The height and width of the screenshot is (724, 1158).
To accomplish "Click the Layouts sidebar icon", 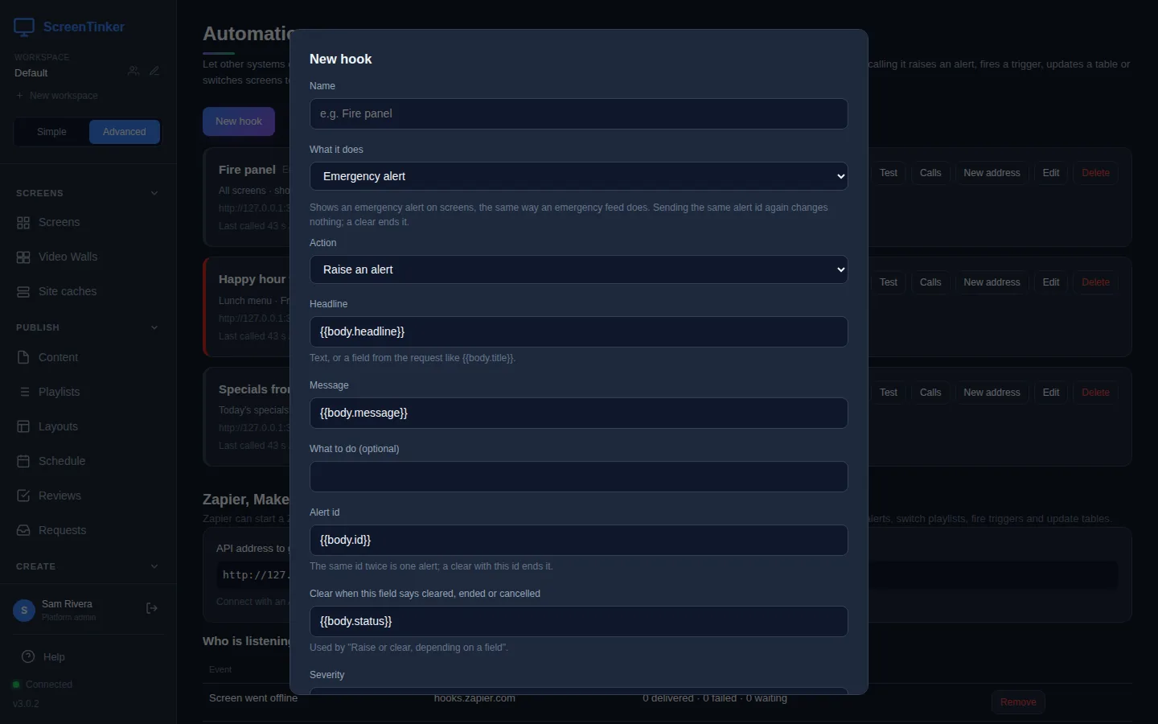I will point(23,426).
